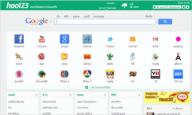Open the Thairath round emblem icon
The image size is (192, 115).
pos(155,56)
